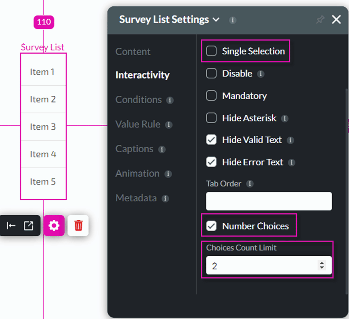Screen dimensions: 349x319
Task: Select the Value Rule section
Action: coord(137,124)
